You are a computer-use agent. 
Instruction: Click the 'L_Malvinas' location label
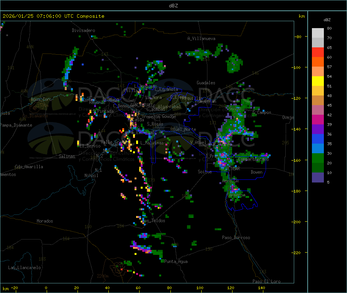152,143
